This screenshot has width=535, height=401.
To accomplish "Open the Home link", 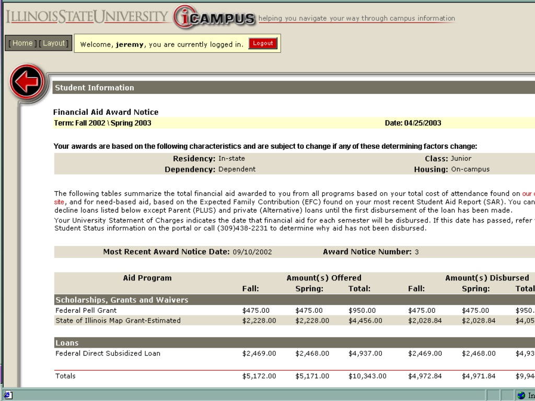I will click(x=22, y=43).
